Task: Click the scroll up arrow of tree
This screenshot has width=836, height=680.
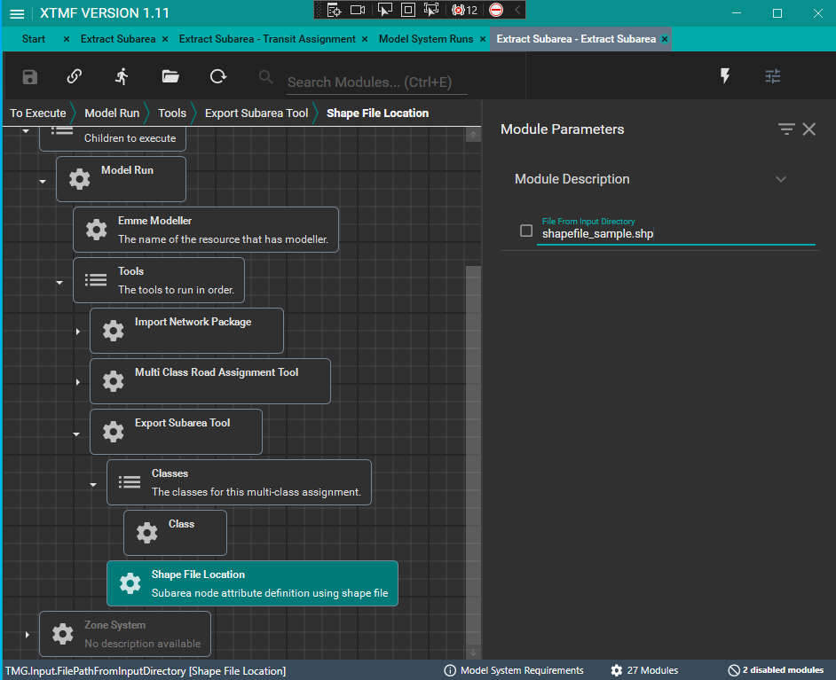Action: coord(473,136)
